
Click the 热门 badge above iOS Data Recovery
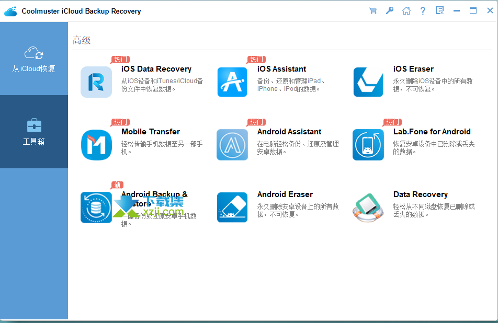[120, 60]
